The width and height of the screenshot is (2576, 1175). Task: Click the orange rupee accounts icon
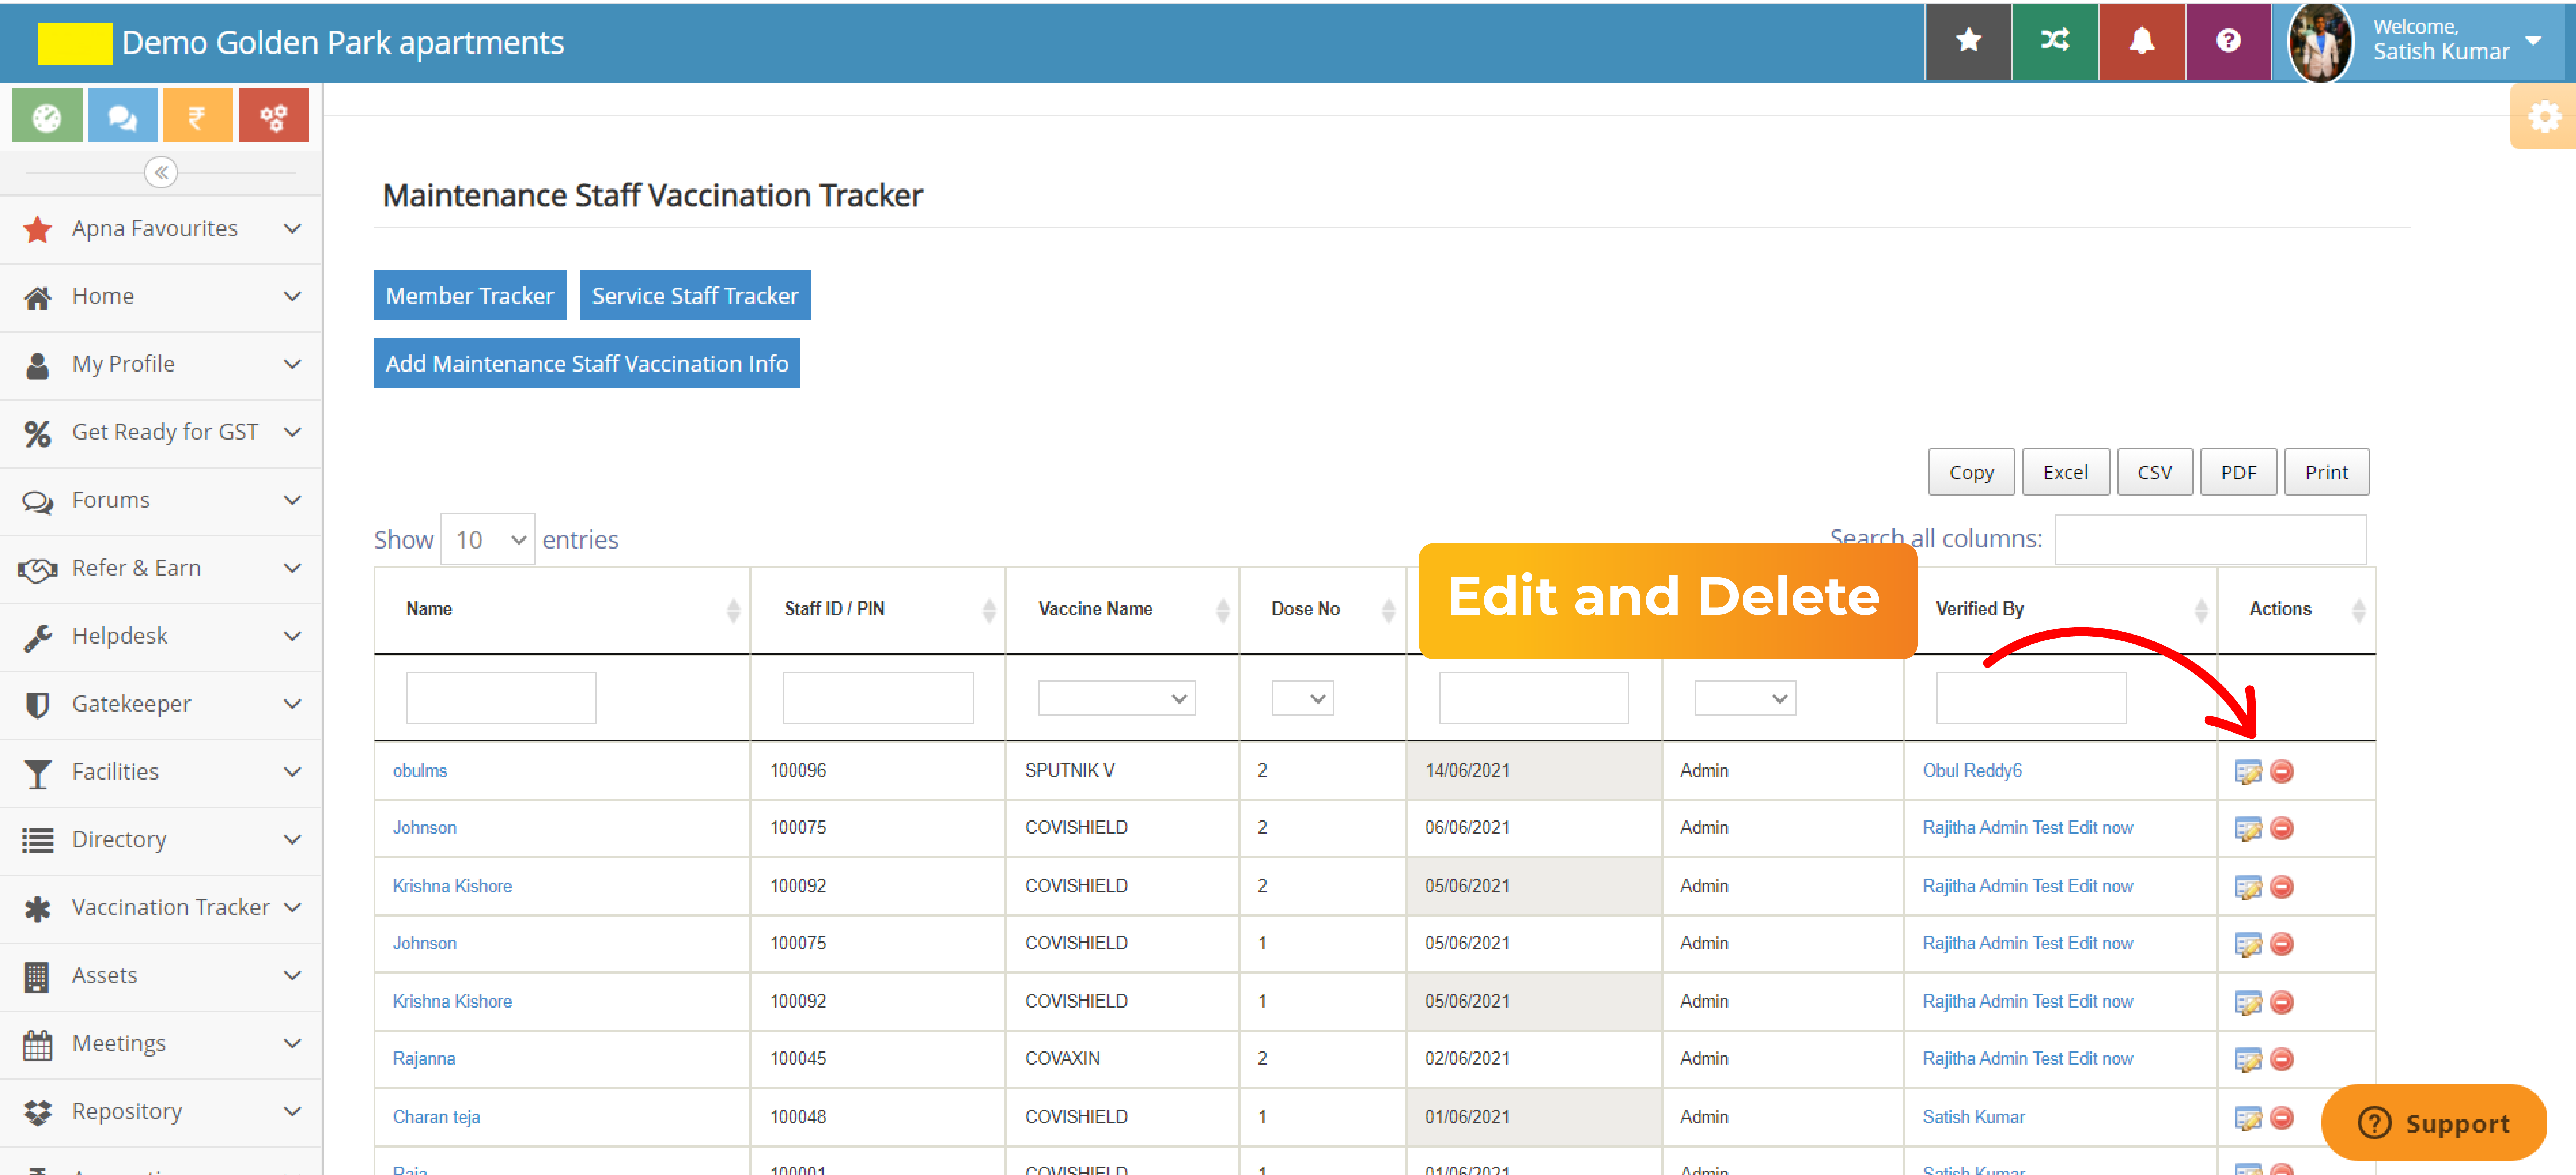[x=197, y=116]
